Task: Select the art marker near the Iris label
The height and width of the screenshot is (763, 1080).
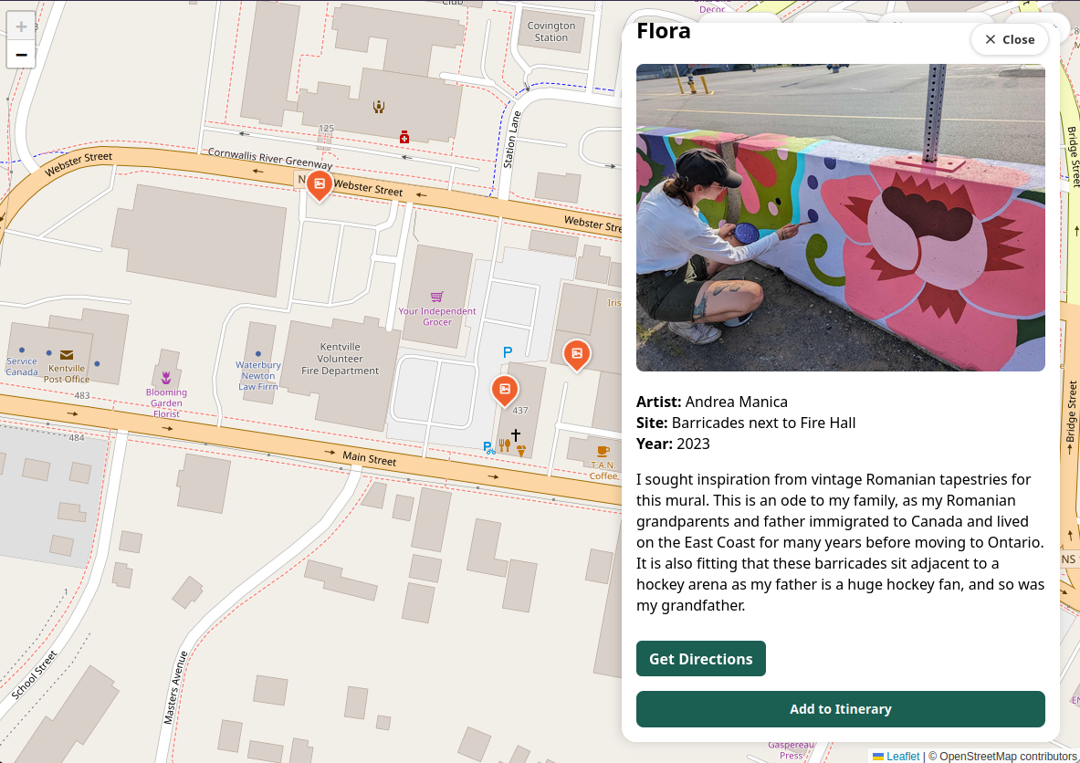Action: click(x=577, y=355)
